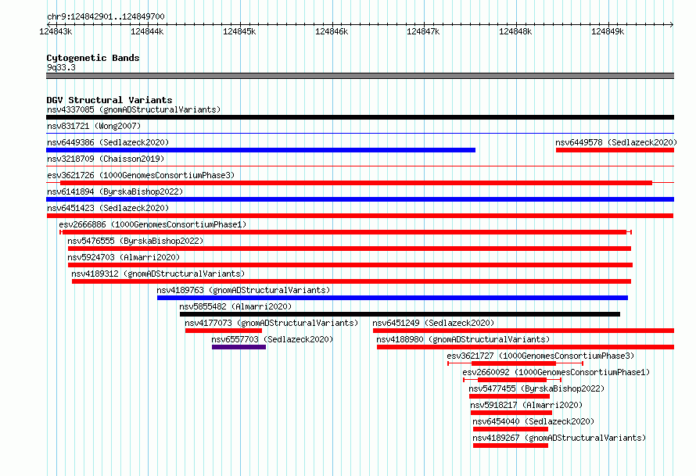This screenshot has width=696, height=476.
Task: Open nsv6557703 (Sedlazeck2020) label
Action: pos(272,339)
